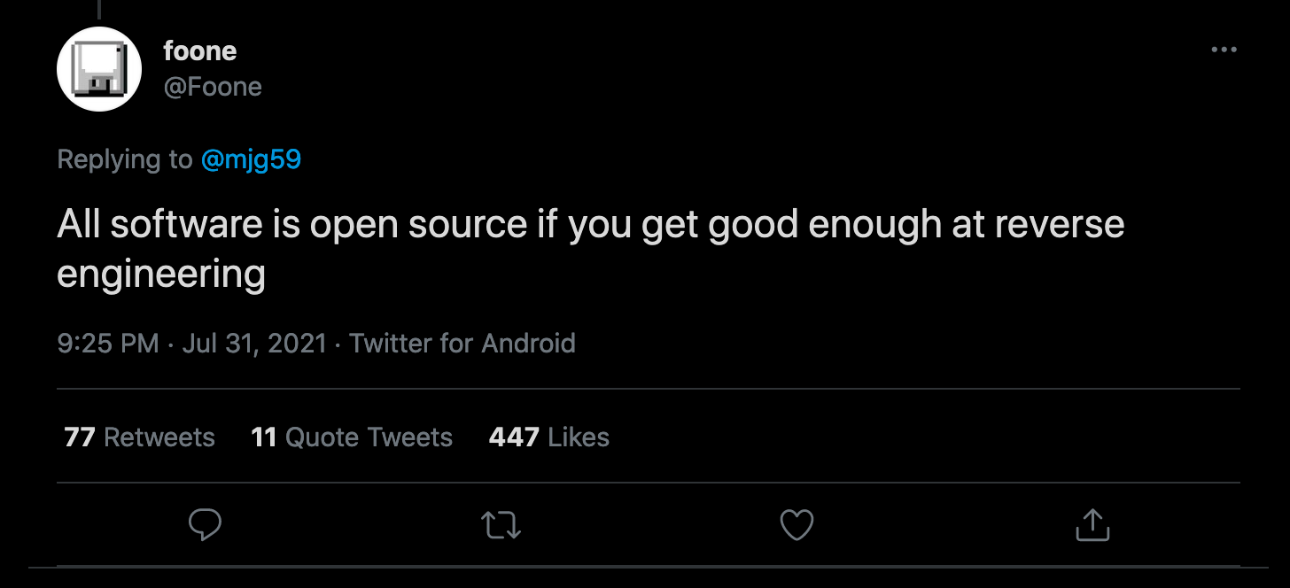View the 11 Quote Tweets list
Image resolution: width=1290 pixels, height=588 pixels.
(351, 437)
